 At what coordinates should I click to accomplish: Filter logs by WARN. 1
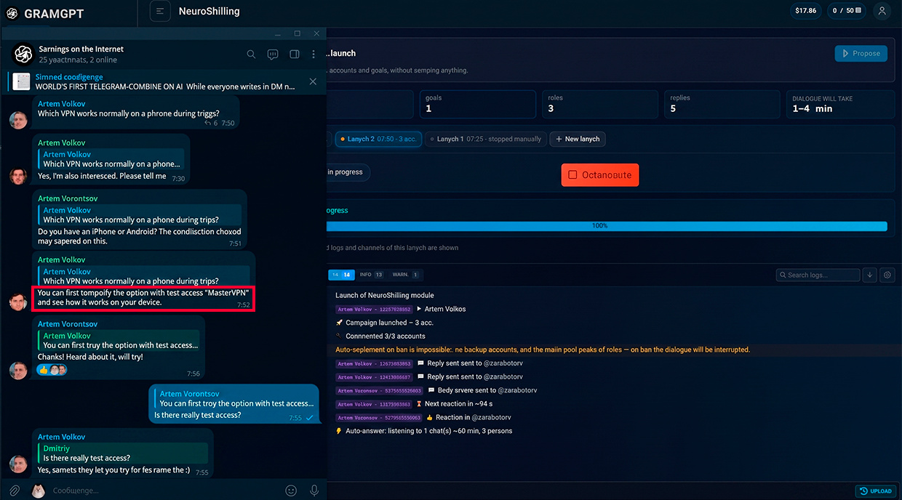[x=405, y=275]
